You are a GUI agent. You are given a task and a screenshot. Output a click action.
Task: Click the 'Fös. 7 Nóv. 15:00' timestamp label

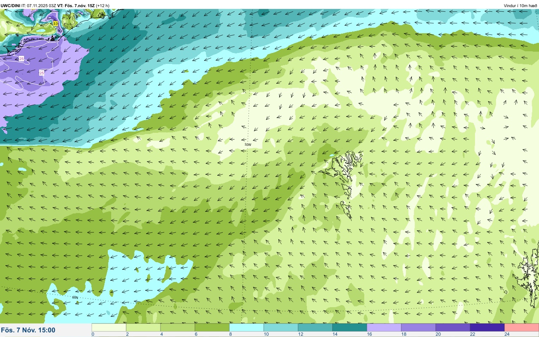pos(28,330)
